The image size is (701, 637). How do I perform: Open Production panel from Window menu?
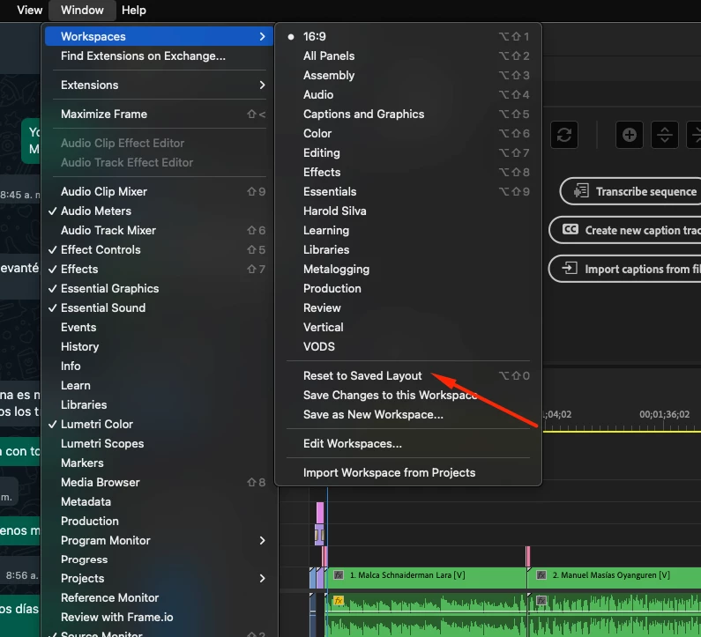(x=159, y=521)
